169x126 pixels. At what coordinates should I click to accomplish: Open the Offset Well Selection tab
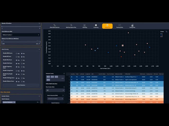pyautogui.click(x=55, y=26)
